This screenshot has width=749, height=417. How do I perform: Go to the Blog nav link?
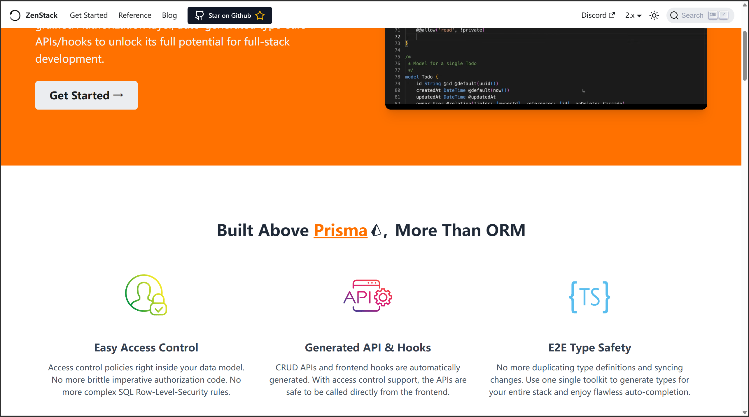point(169,15)
